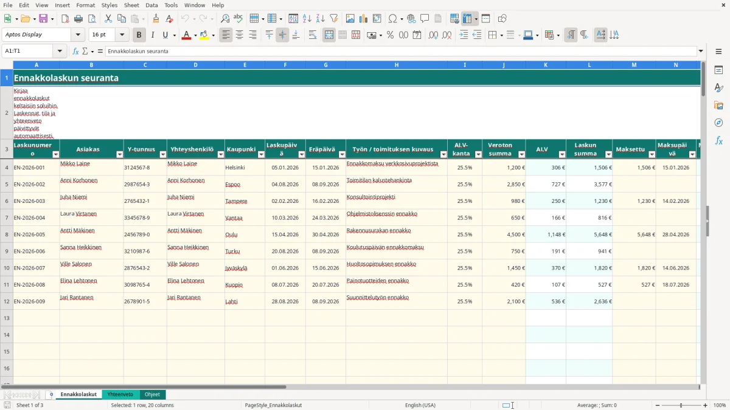Click the Clear Direct Formatting icon
730x410 pixels.
tap(170, 19)
